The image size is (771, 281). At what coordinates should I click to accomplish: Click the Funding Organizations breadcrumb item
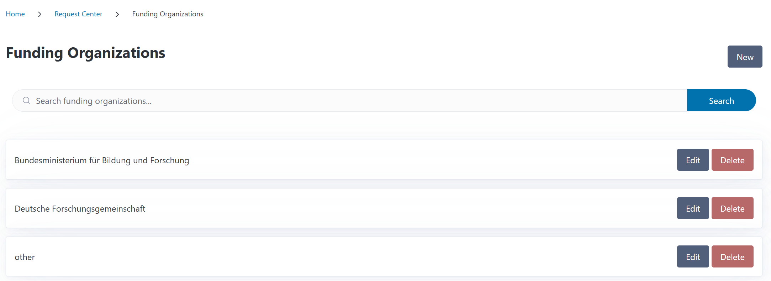point(168,14)
